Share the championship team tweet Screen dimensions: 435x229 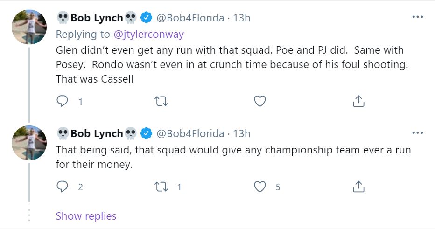tap(358, 187)
